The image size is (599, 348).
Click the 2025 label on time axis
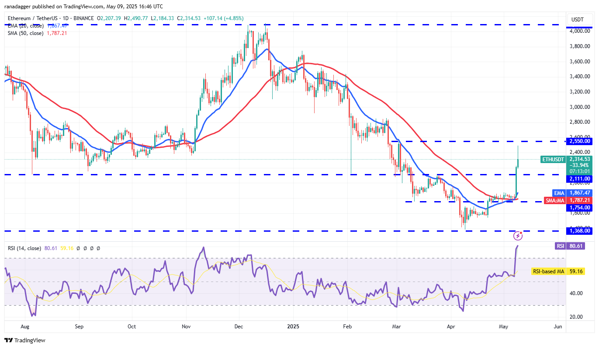(x=293, y=326)
